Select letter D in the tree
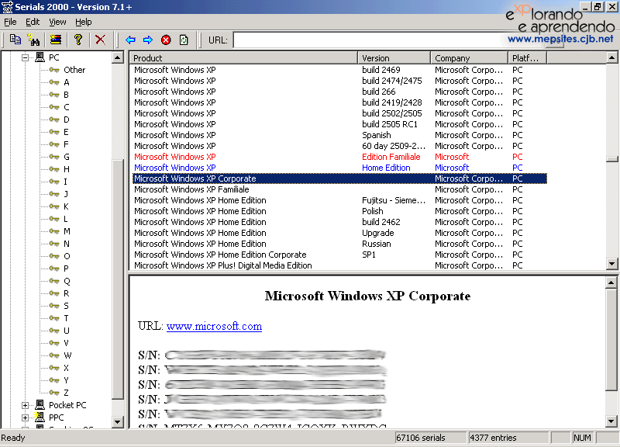This screenshot has width=620, height=447. point(66,120)
